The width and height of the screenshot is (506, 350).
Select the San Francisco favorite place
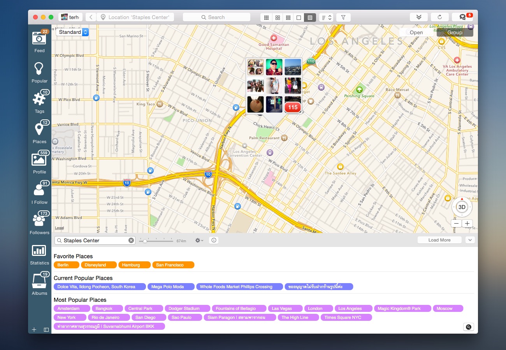[173, 265]
